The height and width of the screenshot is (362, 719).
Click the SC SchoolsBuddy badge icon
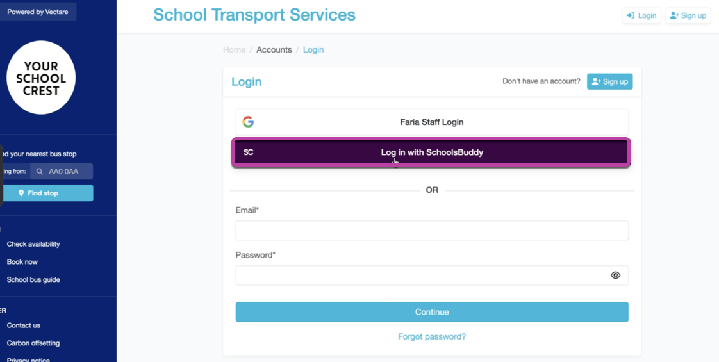click(x=249, y=152)
